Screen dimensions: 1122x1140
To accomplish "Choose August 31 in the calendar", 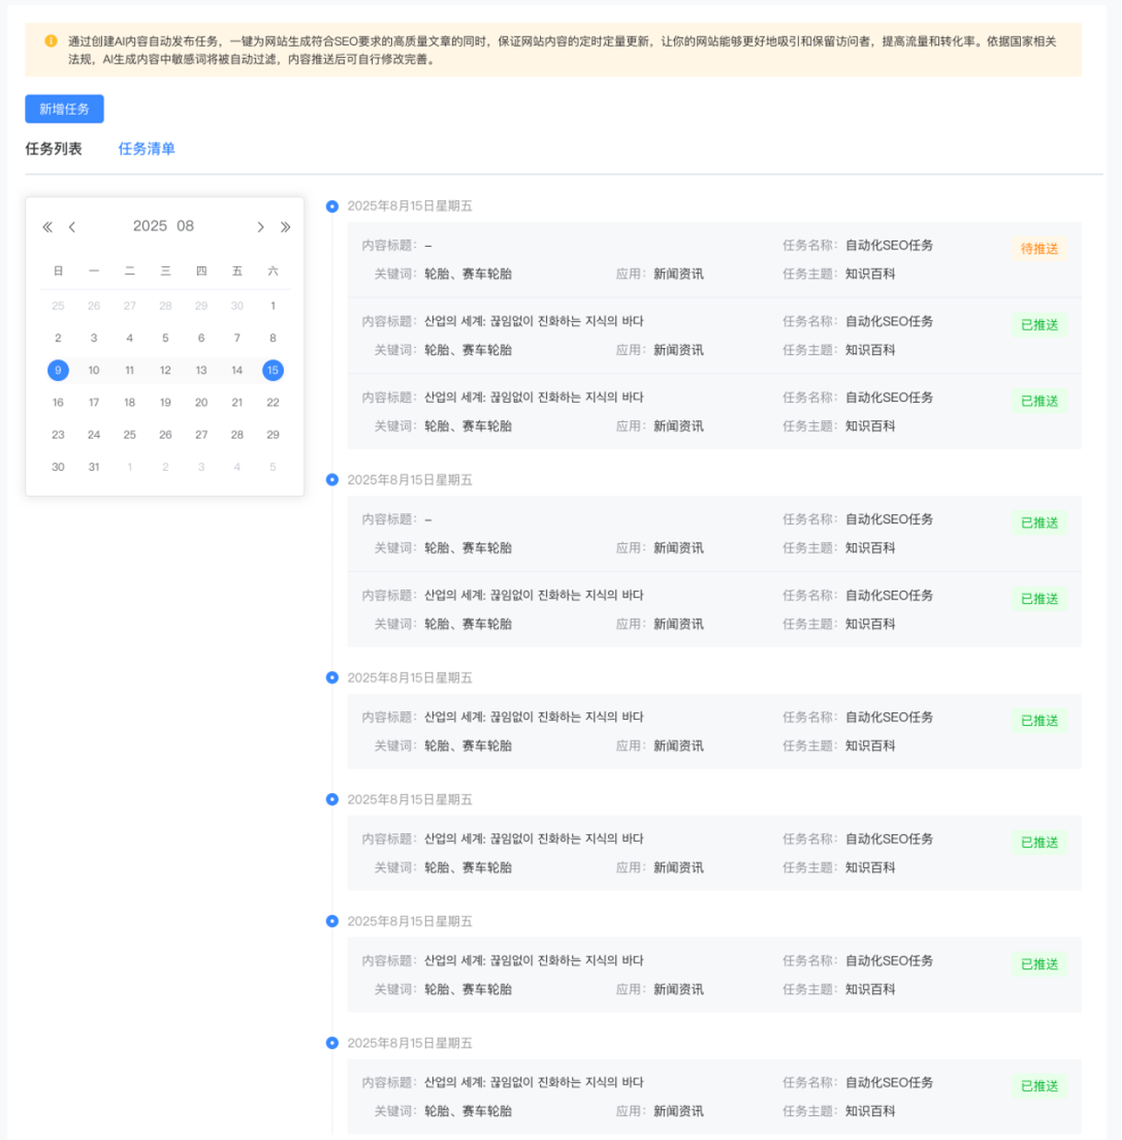I will (94, 466).
